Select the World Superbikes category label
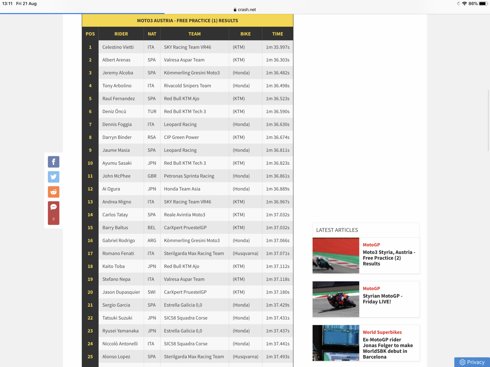The height and width of the screenshot is (367, 490). tap(382, 332)
